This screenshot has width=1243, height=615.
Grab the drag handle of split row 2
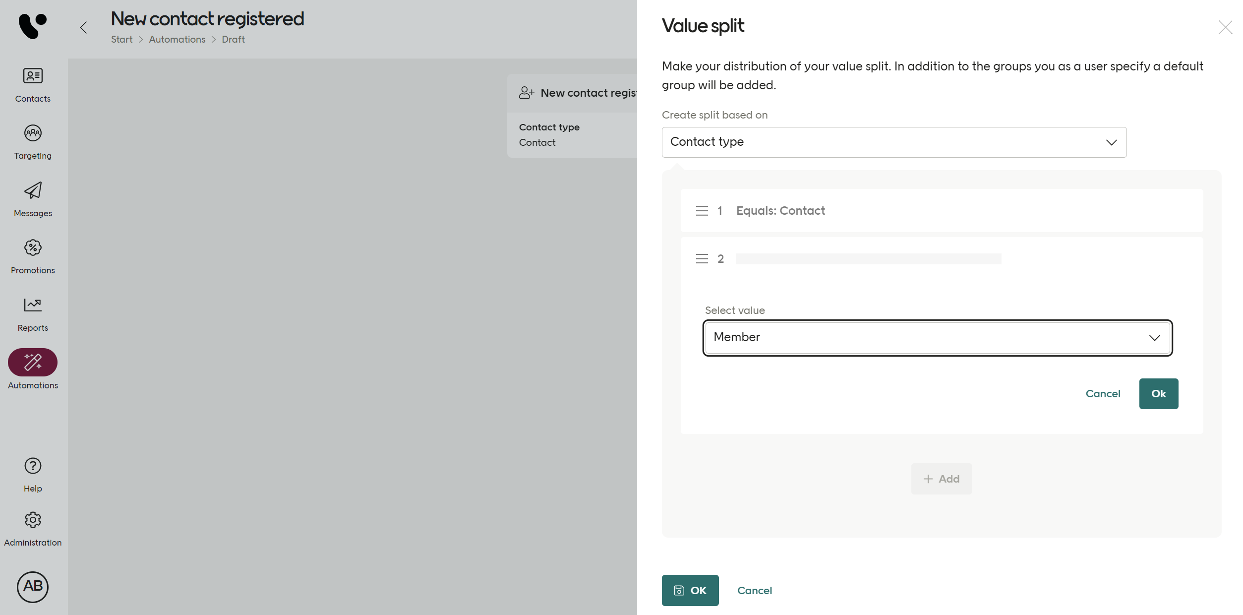click(x=702, y=258)
